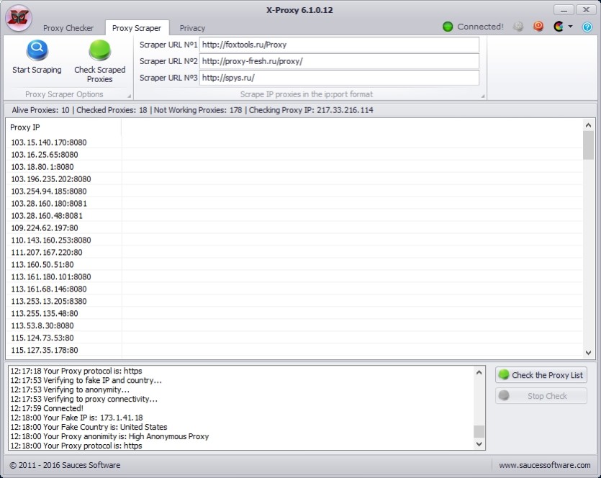Minimize the X-Proxy window

click(x=564, y=10)
